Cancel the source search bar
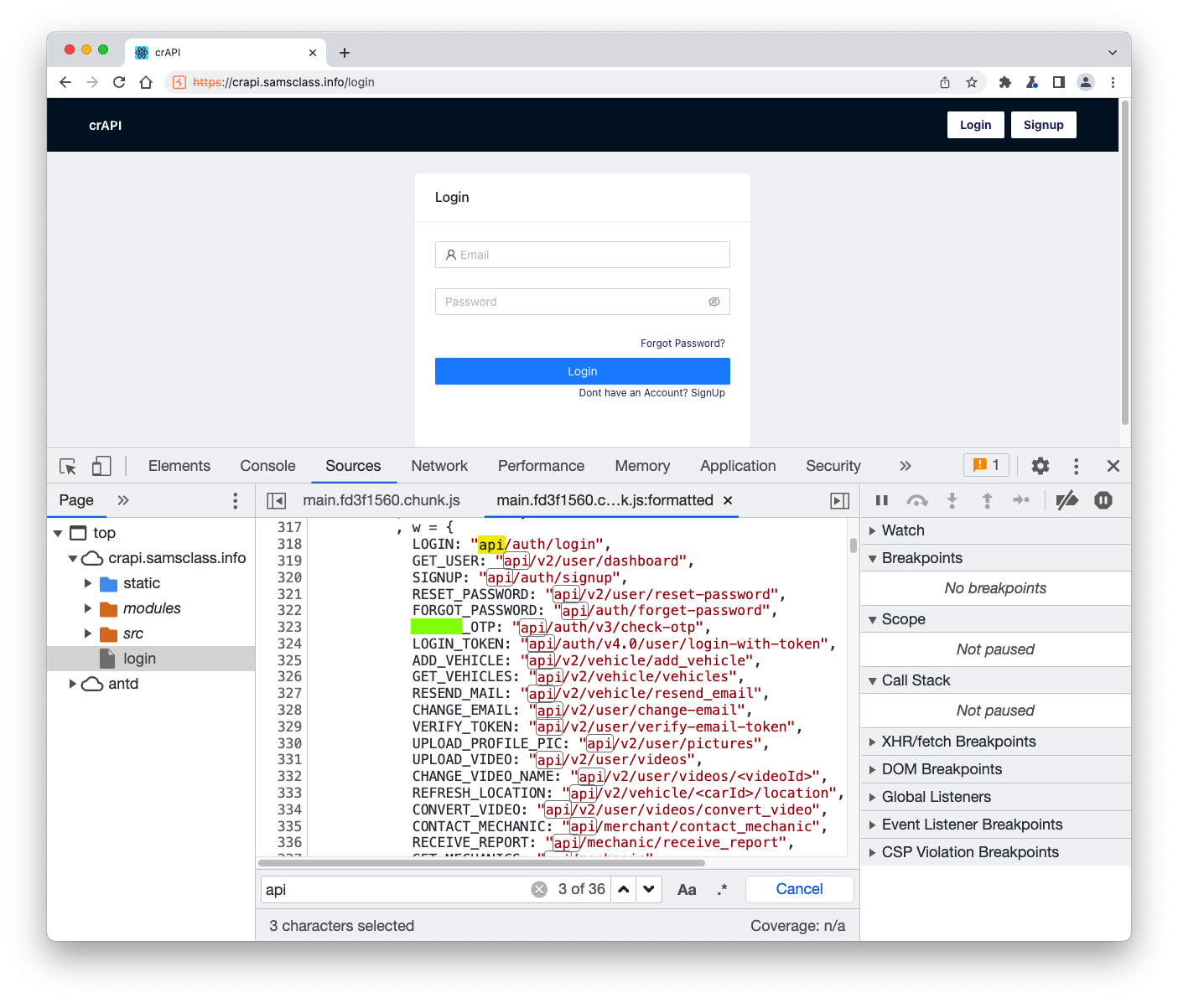Viewport: 1178px width, 1003px height. click(x=799, y=889)
